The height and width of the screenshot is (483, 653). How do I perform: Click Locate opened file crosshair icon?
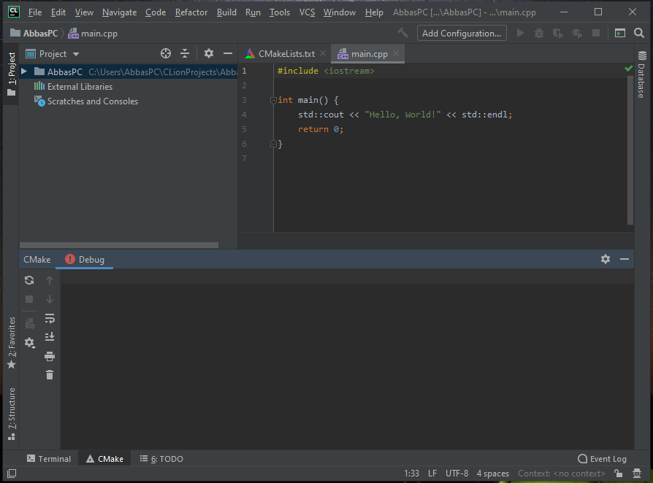pyautogui.click(x=166, y=53)
